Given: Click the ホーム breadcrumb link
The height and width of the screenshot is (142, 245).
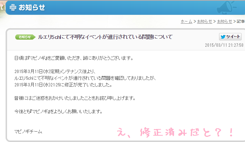Looking at the screenshot, I should coord(186,22).
